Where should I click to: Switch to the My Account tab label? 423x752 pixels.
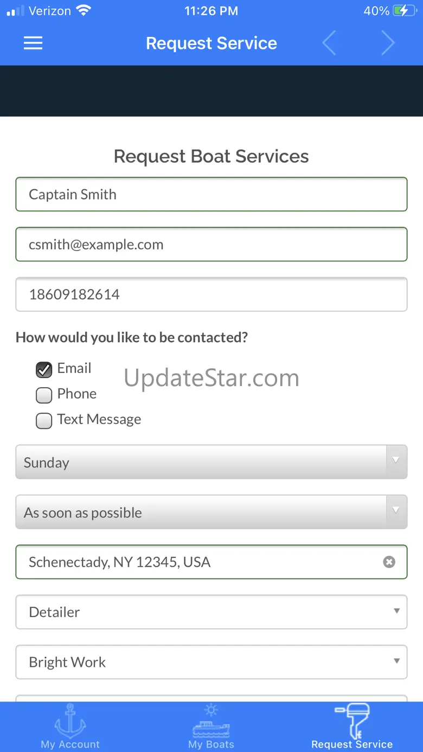(70, 744)
